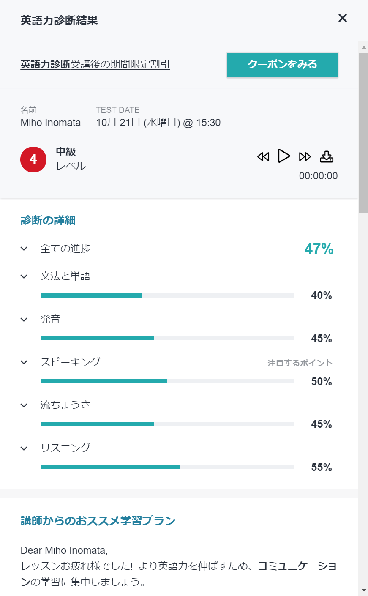Click the 注目するポイント label
The width and height of the screenshot is (368, 596).
(300, 363)
